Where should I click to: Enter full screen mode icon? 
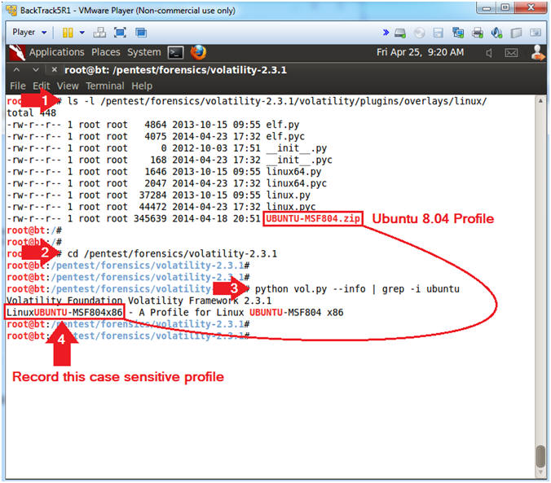click(x=120, y=33)
